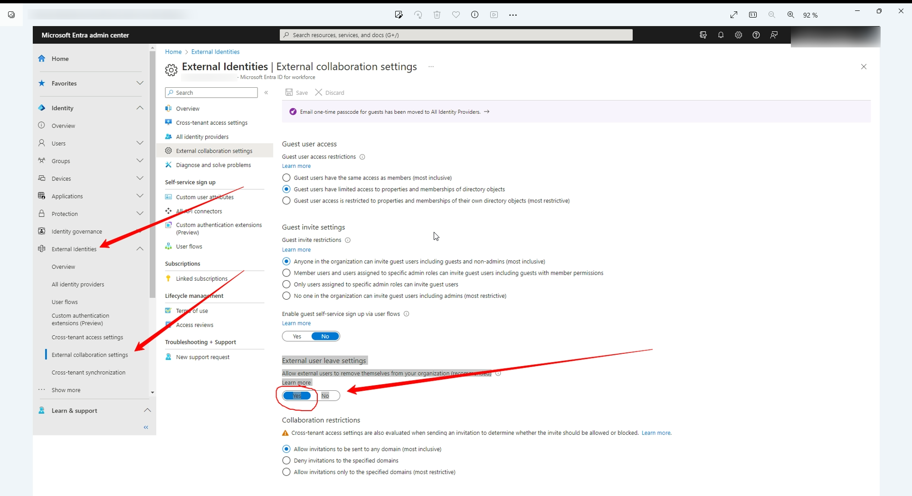Expand the Applications chevron
This screenshot has height=496, width=912.
coord(140,196)
